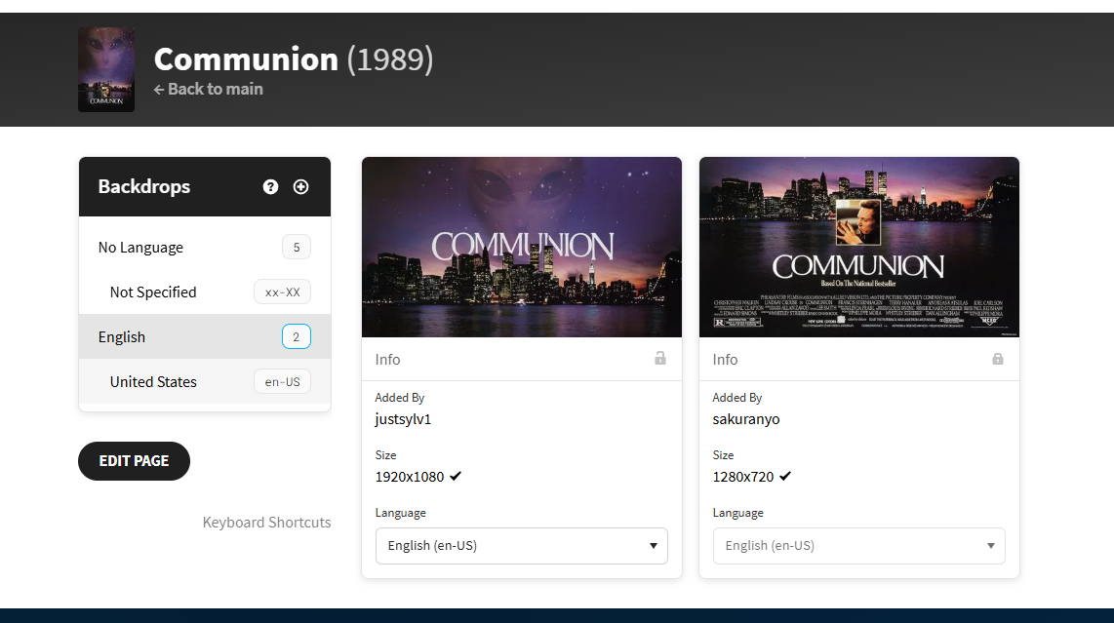Open the Communion (1989) title link
Image resolution: width=1114 pixels, height=623 pixels.
[x=294, y=58]
